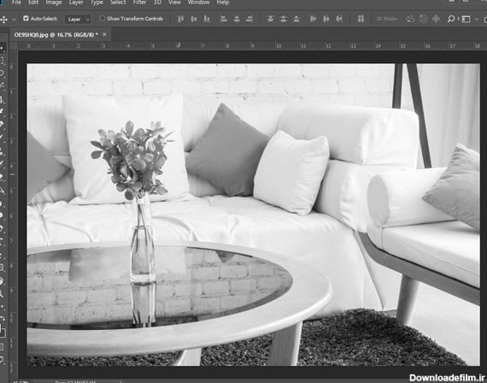Select the Hand tool in toolbox

(x=2, y=281)
